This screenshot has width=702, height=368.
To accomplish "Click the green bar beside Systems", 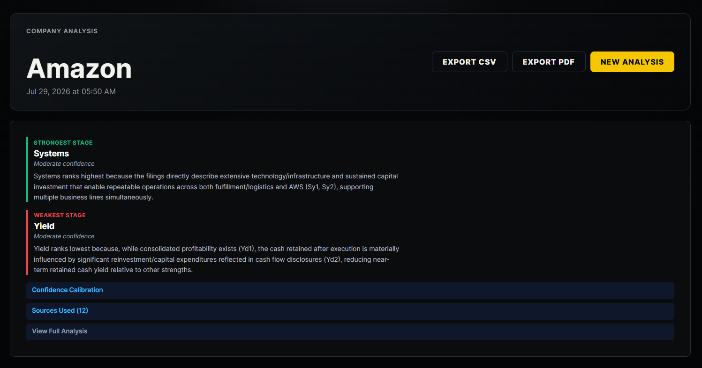I will coord(27,169).
